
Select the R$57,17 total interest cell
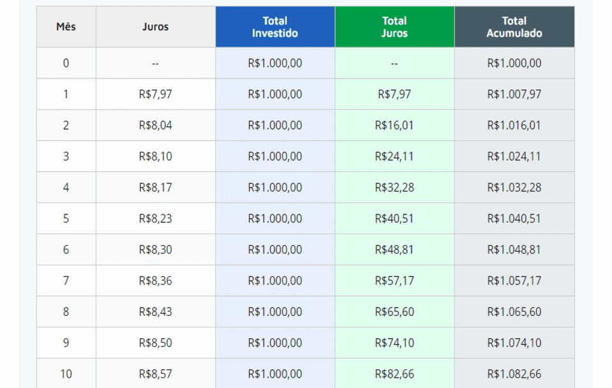[x=394, y=281]
